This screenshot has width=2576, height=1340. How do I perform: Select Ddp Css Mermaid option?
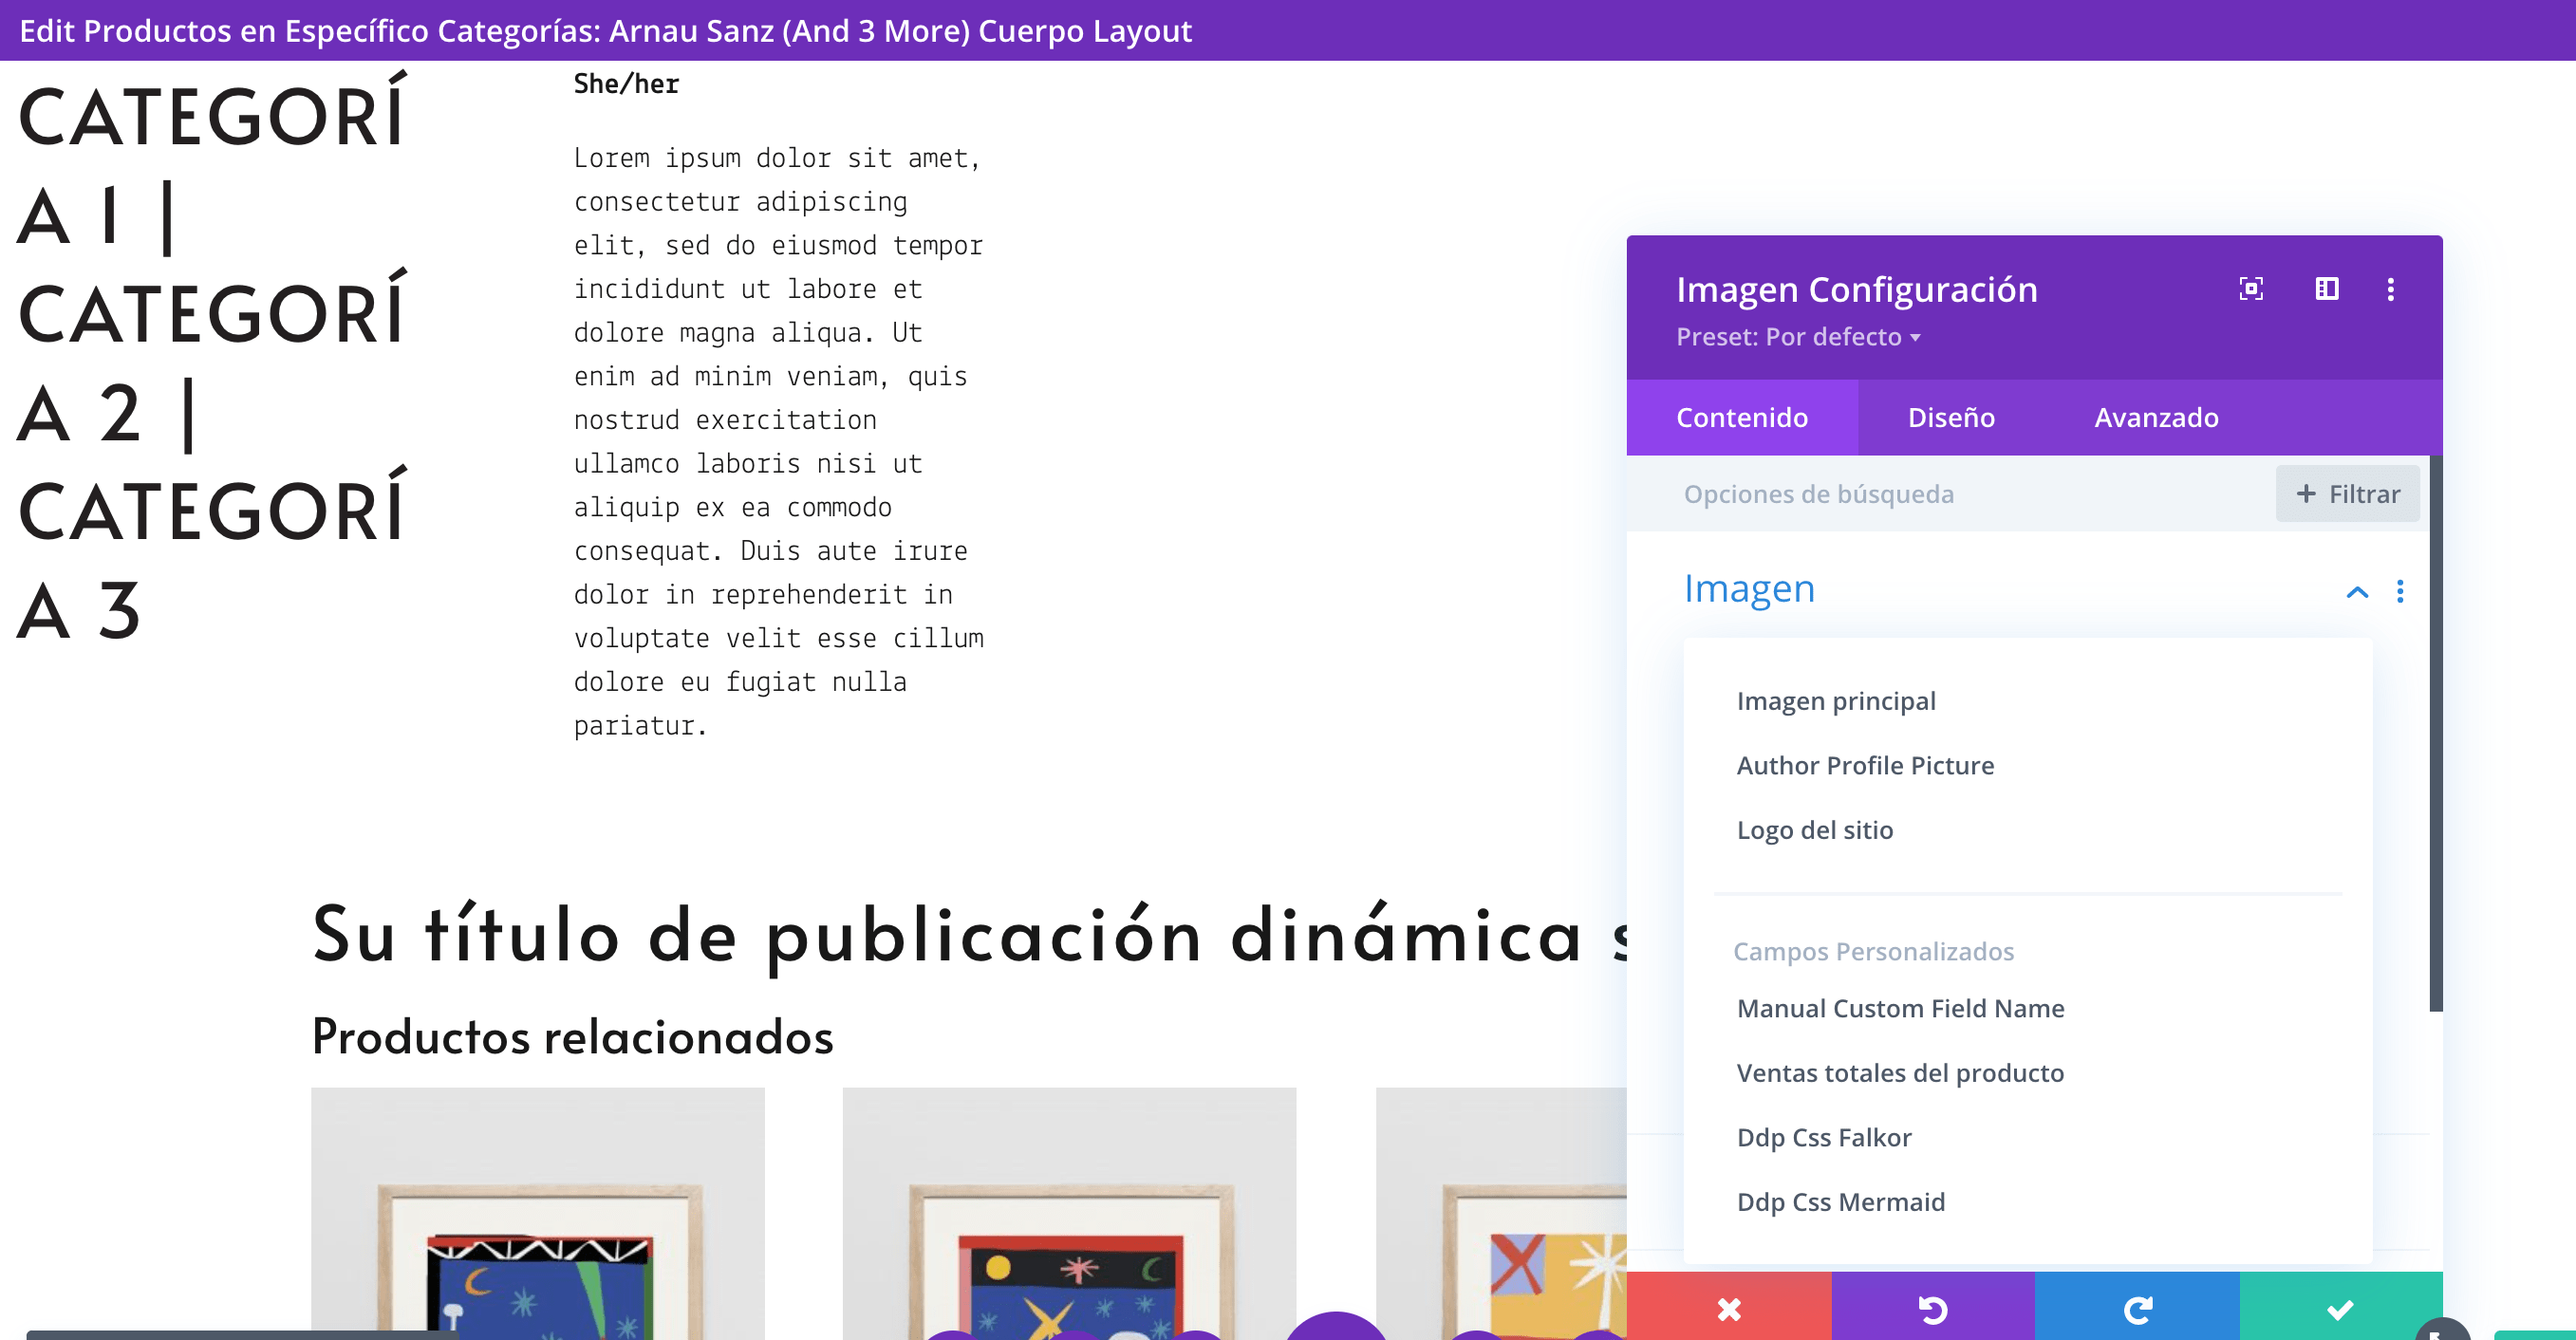pos(1840,1202)
